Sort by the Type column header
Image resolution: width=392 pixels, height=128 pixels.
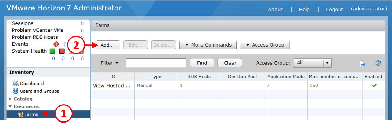[x=156, y=77]
